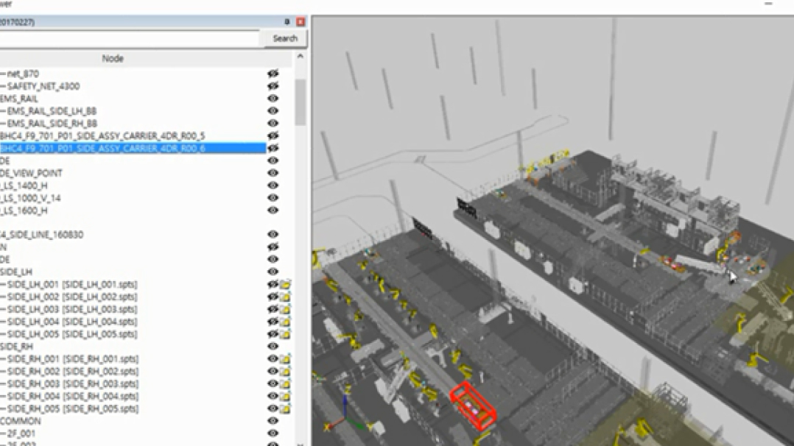This screenshot has width=794, height=446.
Task: Close the node tree panel
Action: [x=301, y=22]
